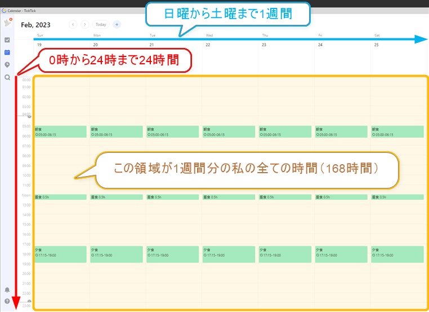Select date 25 in the header
Image resolution: width=429 pixels, height=312 pixels.
point(377,45)
